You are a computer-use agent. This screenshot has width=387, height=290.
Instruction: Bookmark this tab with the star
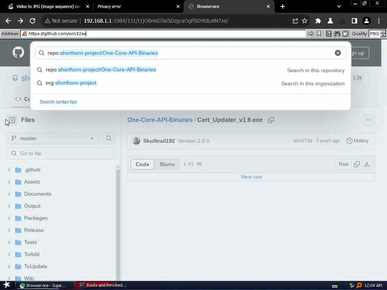305,21
